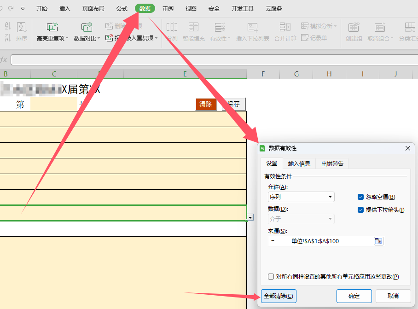Click the 高亮重复项 (highlight duplicates) icon
Image resolution: width=418 pixels, height=309 pixels.
coord(52,28)
